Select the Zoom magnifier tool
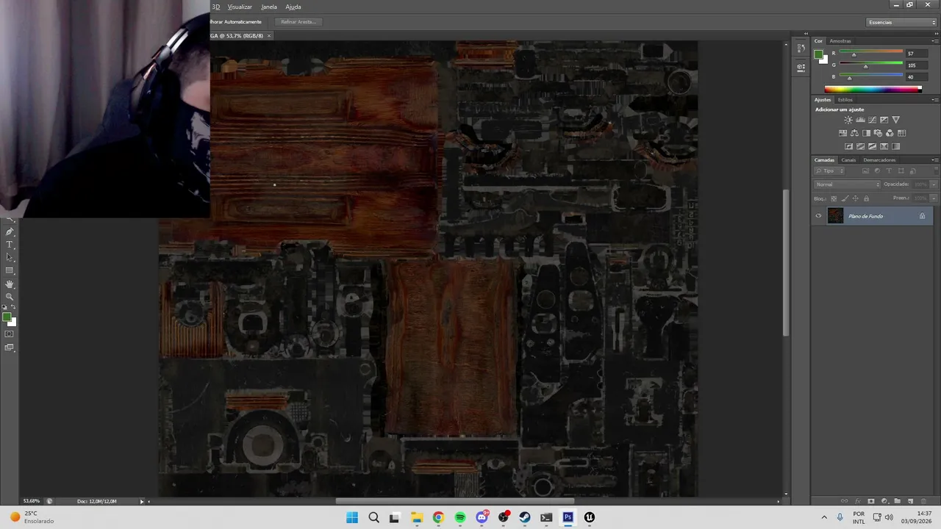The height and width of the screenshot is (529, 941). pyautogui.click(x=10, y=296)
